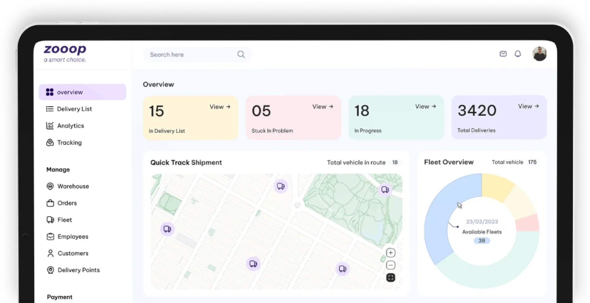Viewport: 590px width, 303px height.
Task: Zoom in on the shipment map
Action: tap(391, 252)
